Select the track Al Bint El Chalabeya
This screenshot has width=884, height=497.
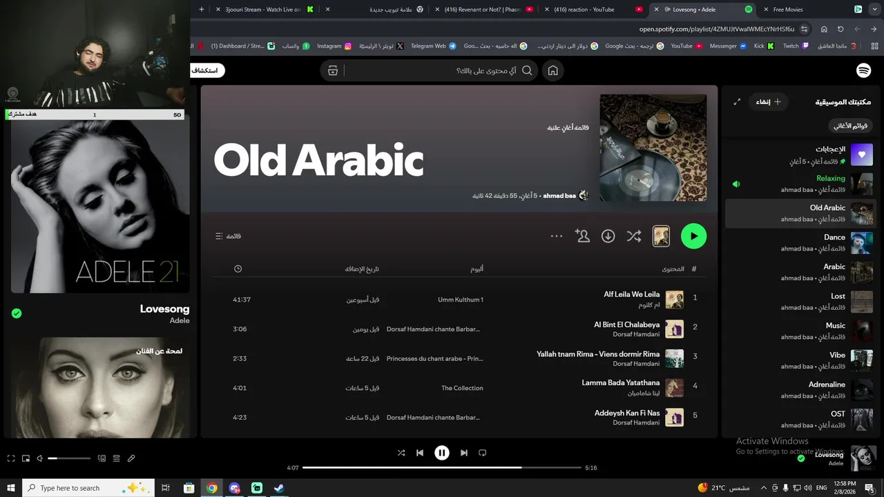(459, 329)
